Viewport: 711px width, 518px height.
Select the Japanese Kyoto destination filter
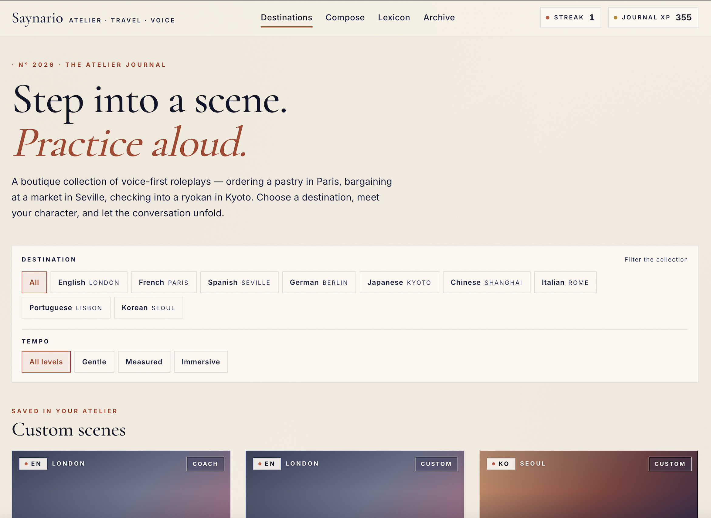pyautogui.click(x=399, y=282)
